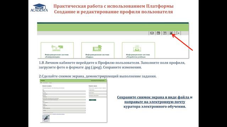Select the «Кадры» card label
227x127 pixels.
tap(97, 56)
